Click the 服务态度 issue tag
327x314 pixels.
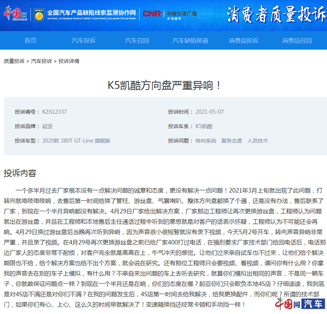click(x=232, y=141)
